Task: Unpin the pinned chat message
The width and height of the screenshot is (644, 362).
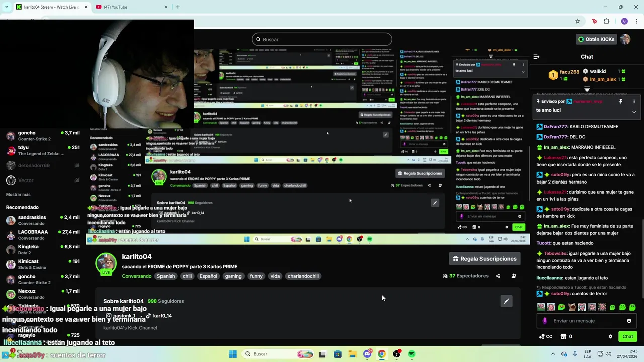Action: coord(621,101)
